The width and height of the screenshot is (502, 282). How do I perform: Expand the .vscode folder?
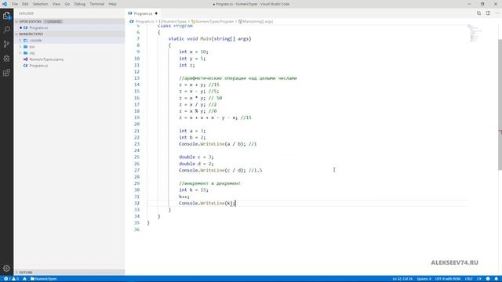click(35, 41)
